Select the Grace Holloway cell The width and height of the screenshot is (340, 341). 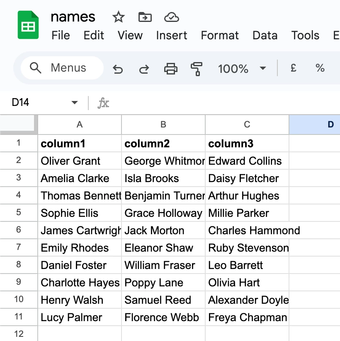click(x=163, y=213)
